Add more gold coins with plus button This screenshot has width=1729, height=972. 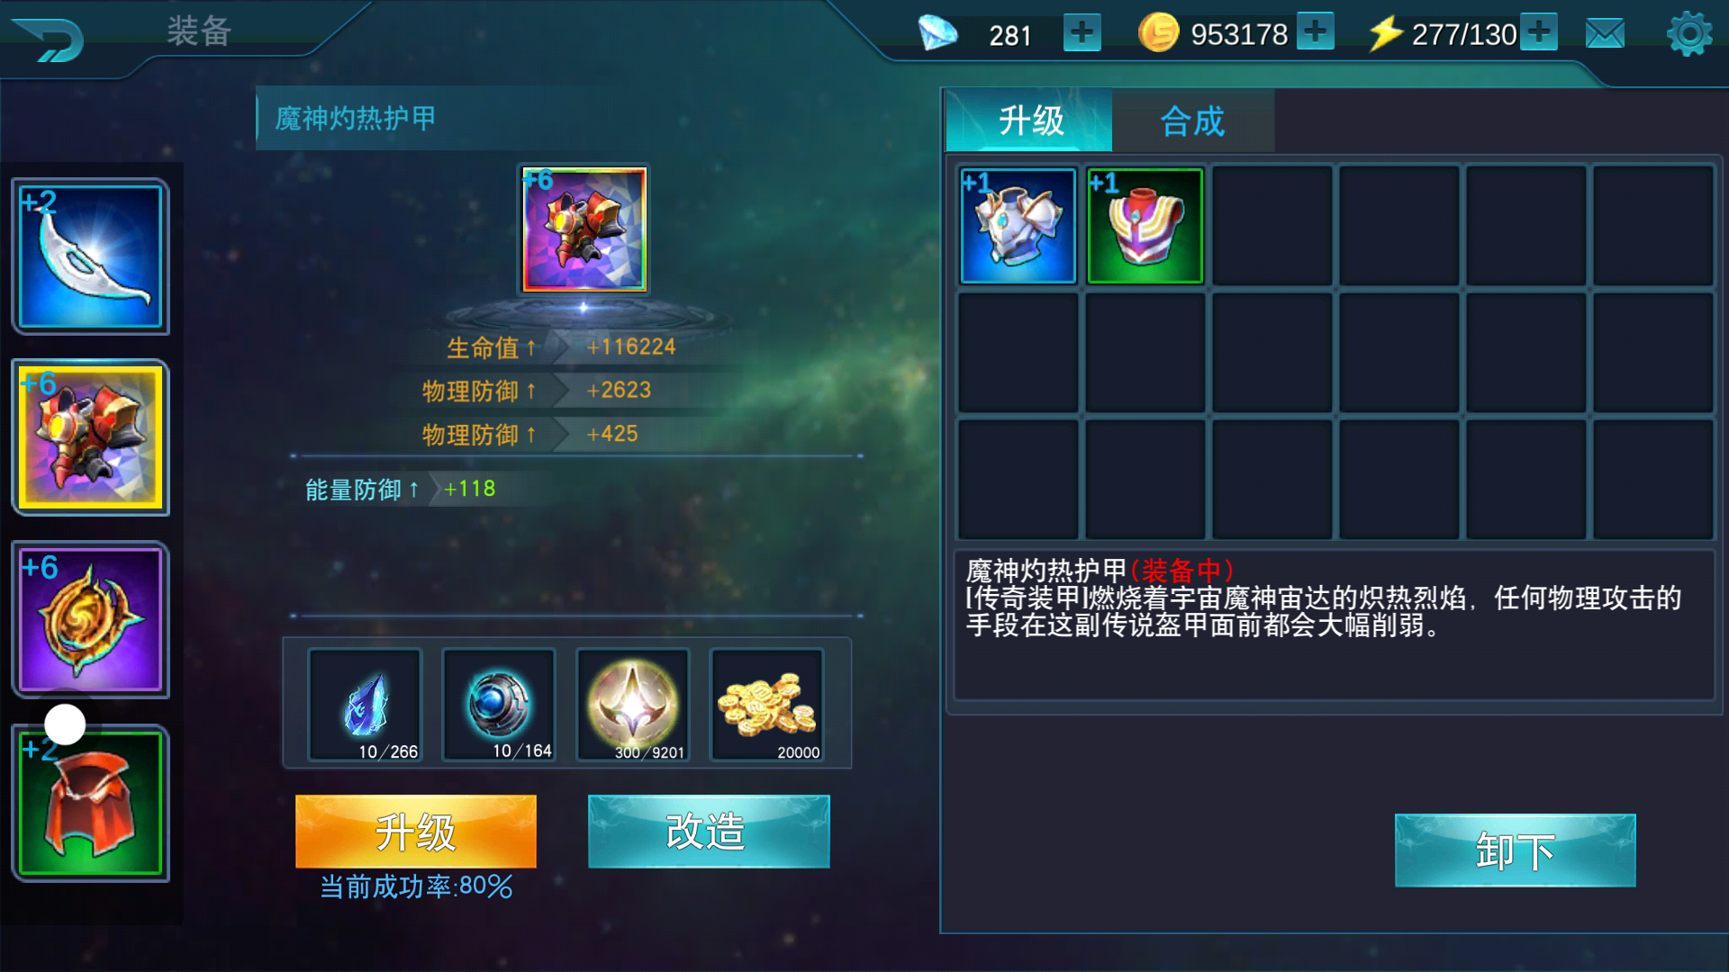(1315, 31)
